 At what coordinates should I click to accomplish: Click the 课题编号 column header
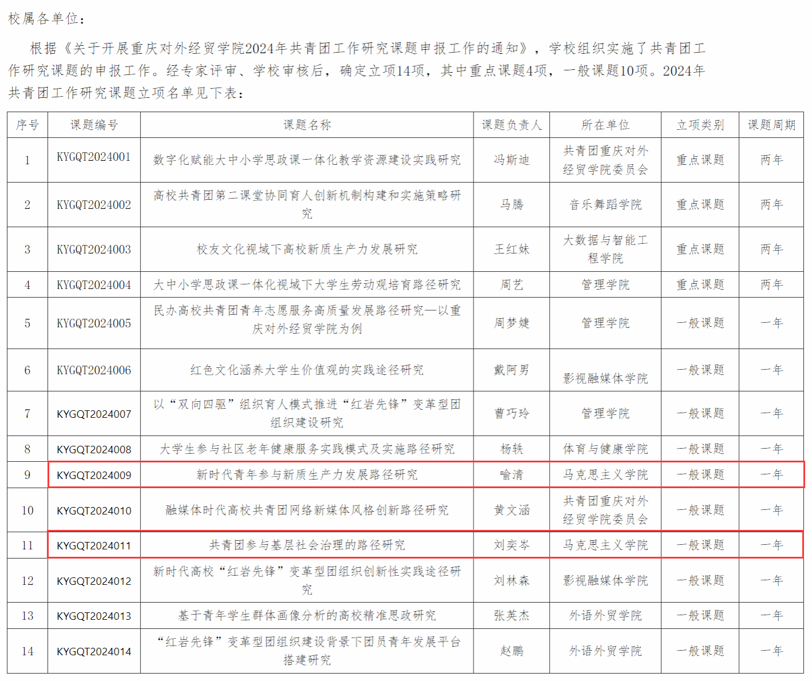(x=94, y=125)
